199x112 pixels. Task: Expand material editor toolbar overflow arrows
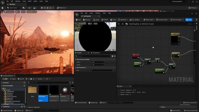point(197,20)
